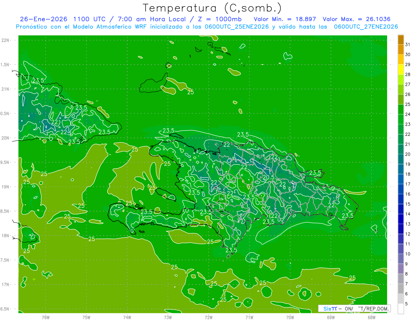Click the '74W' longitude axis label
Viewport: 417px width, 322px height.
(127, 317)
